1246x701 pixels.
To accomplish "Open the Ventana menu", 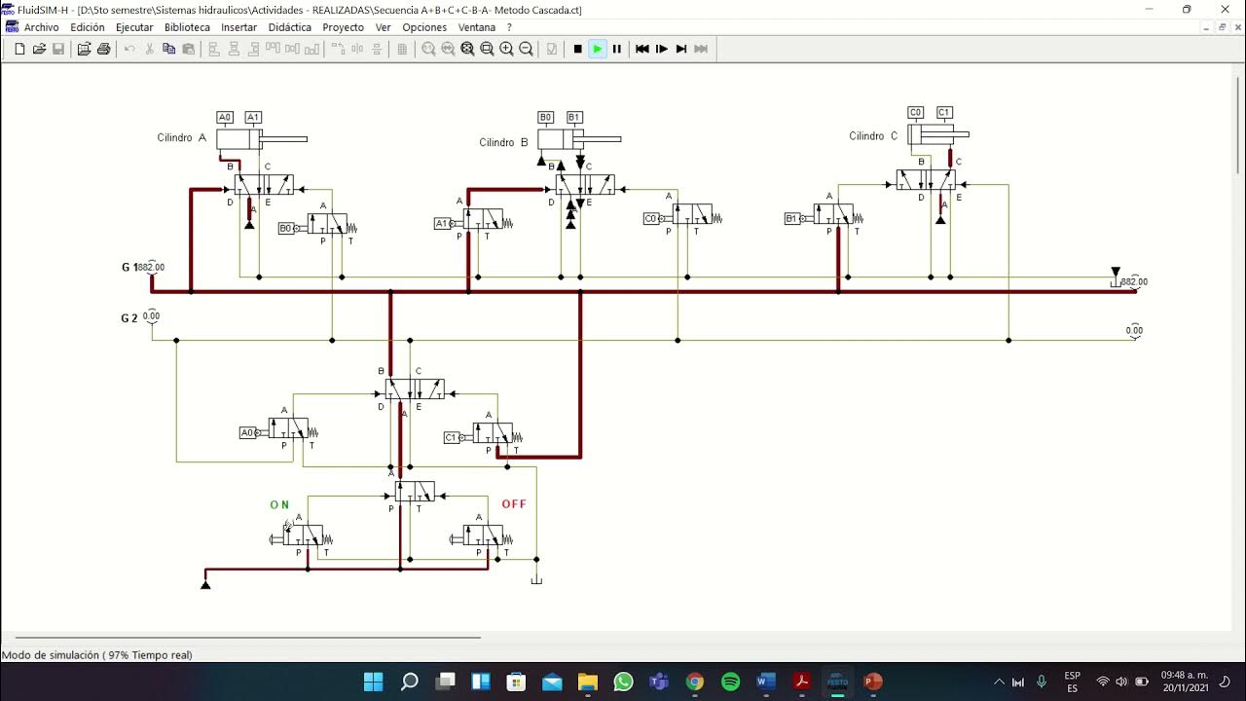I will pyautogui.click(x=476, y=27).
